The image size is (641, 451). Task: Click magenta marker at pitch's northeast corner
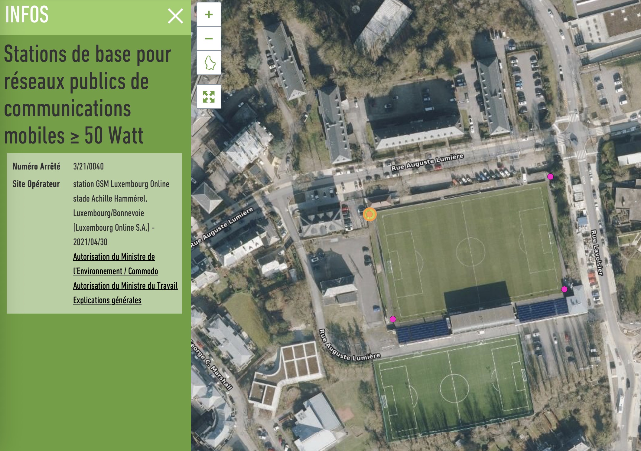tap(550, 176)
